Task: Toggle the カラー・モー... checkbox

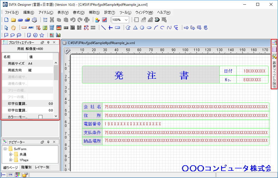Action: (x=40, y=117)
